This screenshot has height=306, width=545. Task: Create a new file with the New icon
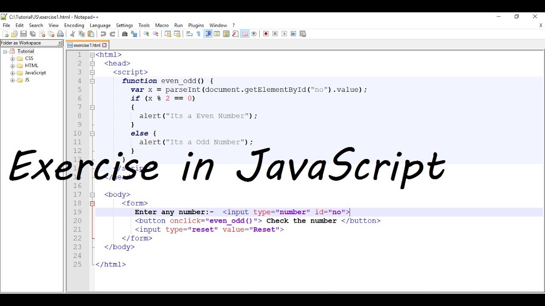pos(5,34)
